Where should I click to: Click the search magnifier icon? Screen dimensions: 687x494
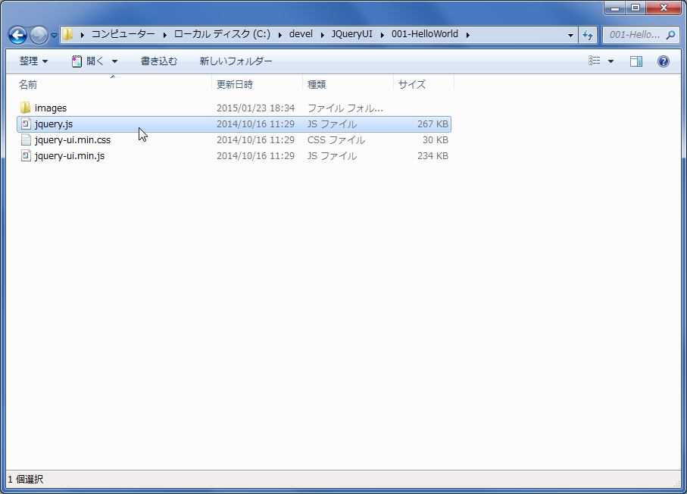click(671, 35)
